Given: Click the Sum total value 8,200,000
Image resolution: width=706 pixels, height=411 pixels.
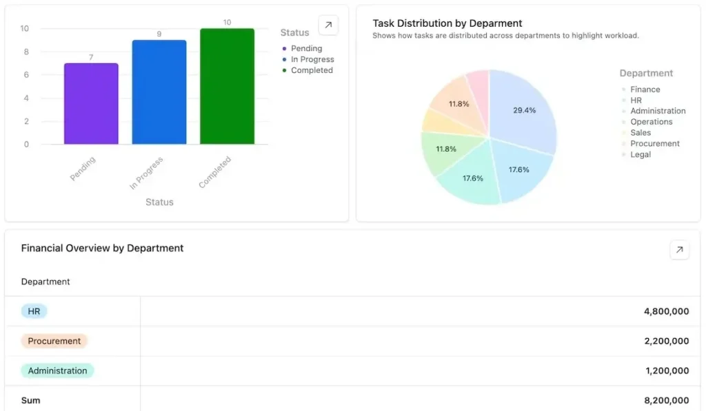Looking at the screenshot, I should click(x=666, y=400).
